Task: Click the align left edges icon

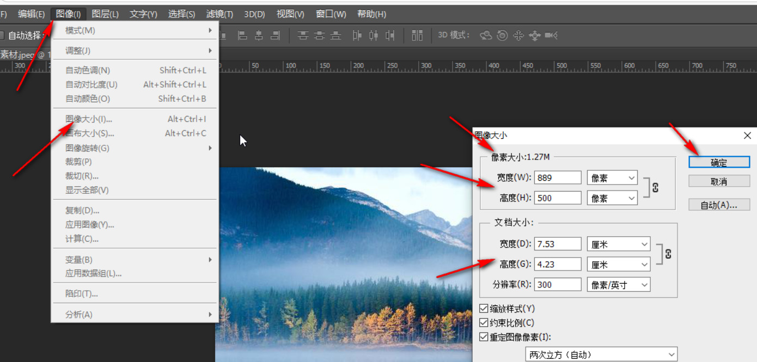Action: (x=242, y=35)
